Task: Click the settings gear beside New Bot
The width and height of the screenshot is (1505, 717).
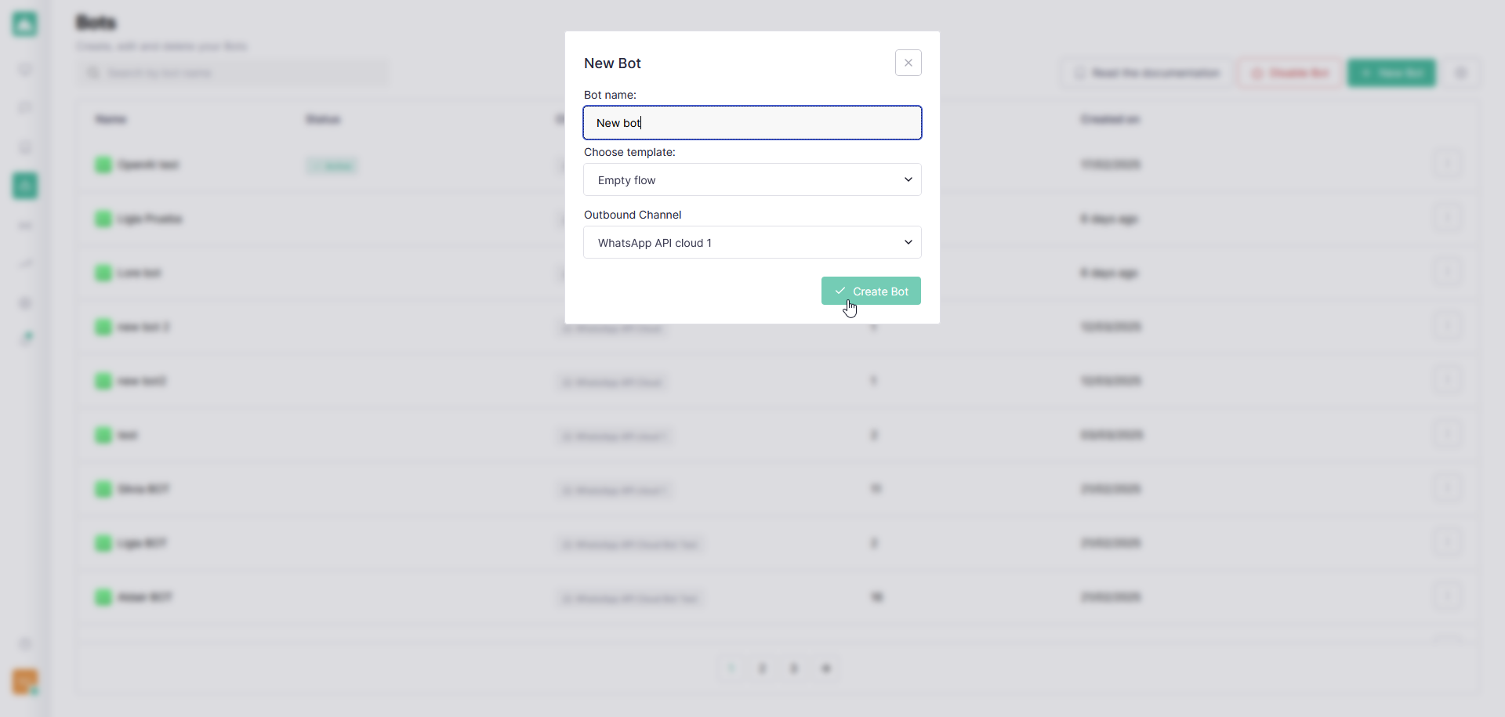Action: click(1461, 73)
